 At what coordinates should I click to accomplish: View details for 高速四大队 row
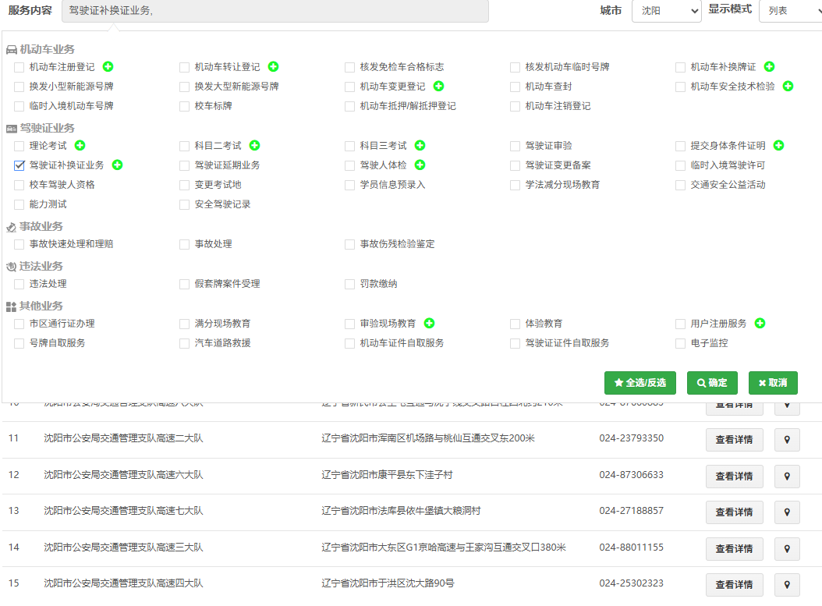pyautogui.click(x=734, y=584)
